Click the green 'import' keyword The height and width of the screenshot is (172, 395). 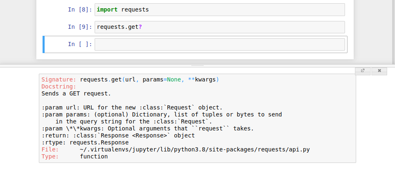coord(107,10)
